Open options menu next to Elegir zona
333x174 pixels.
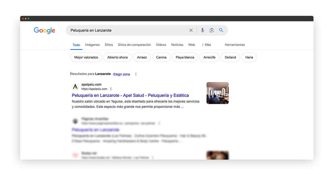[136, 74]
